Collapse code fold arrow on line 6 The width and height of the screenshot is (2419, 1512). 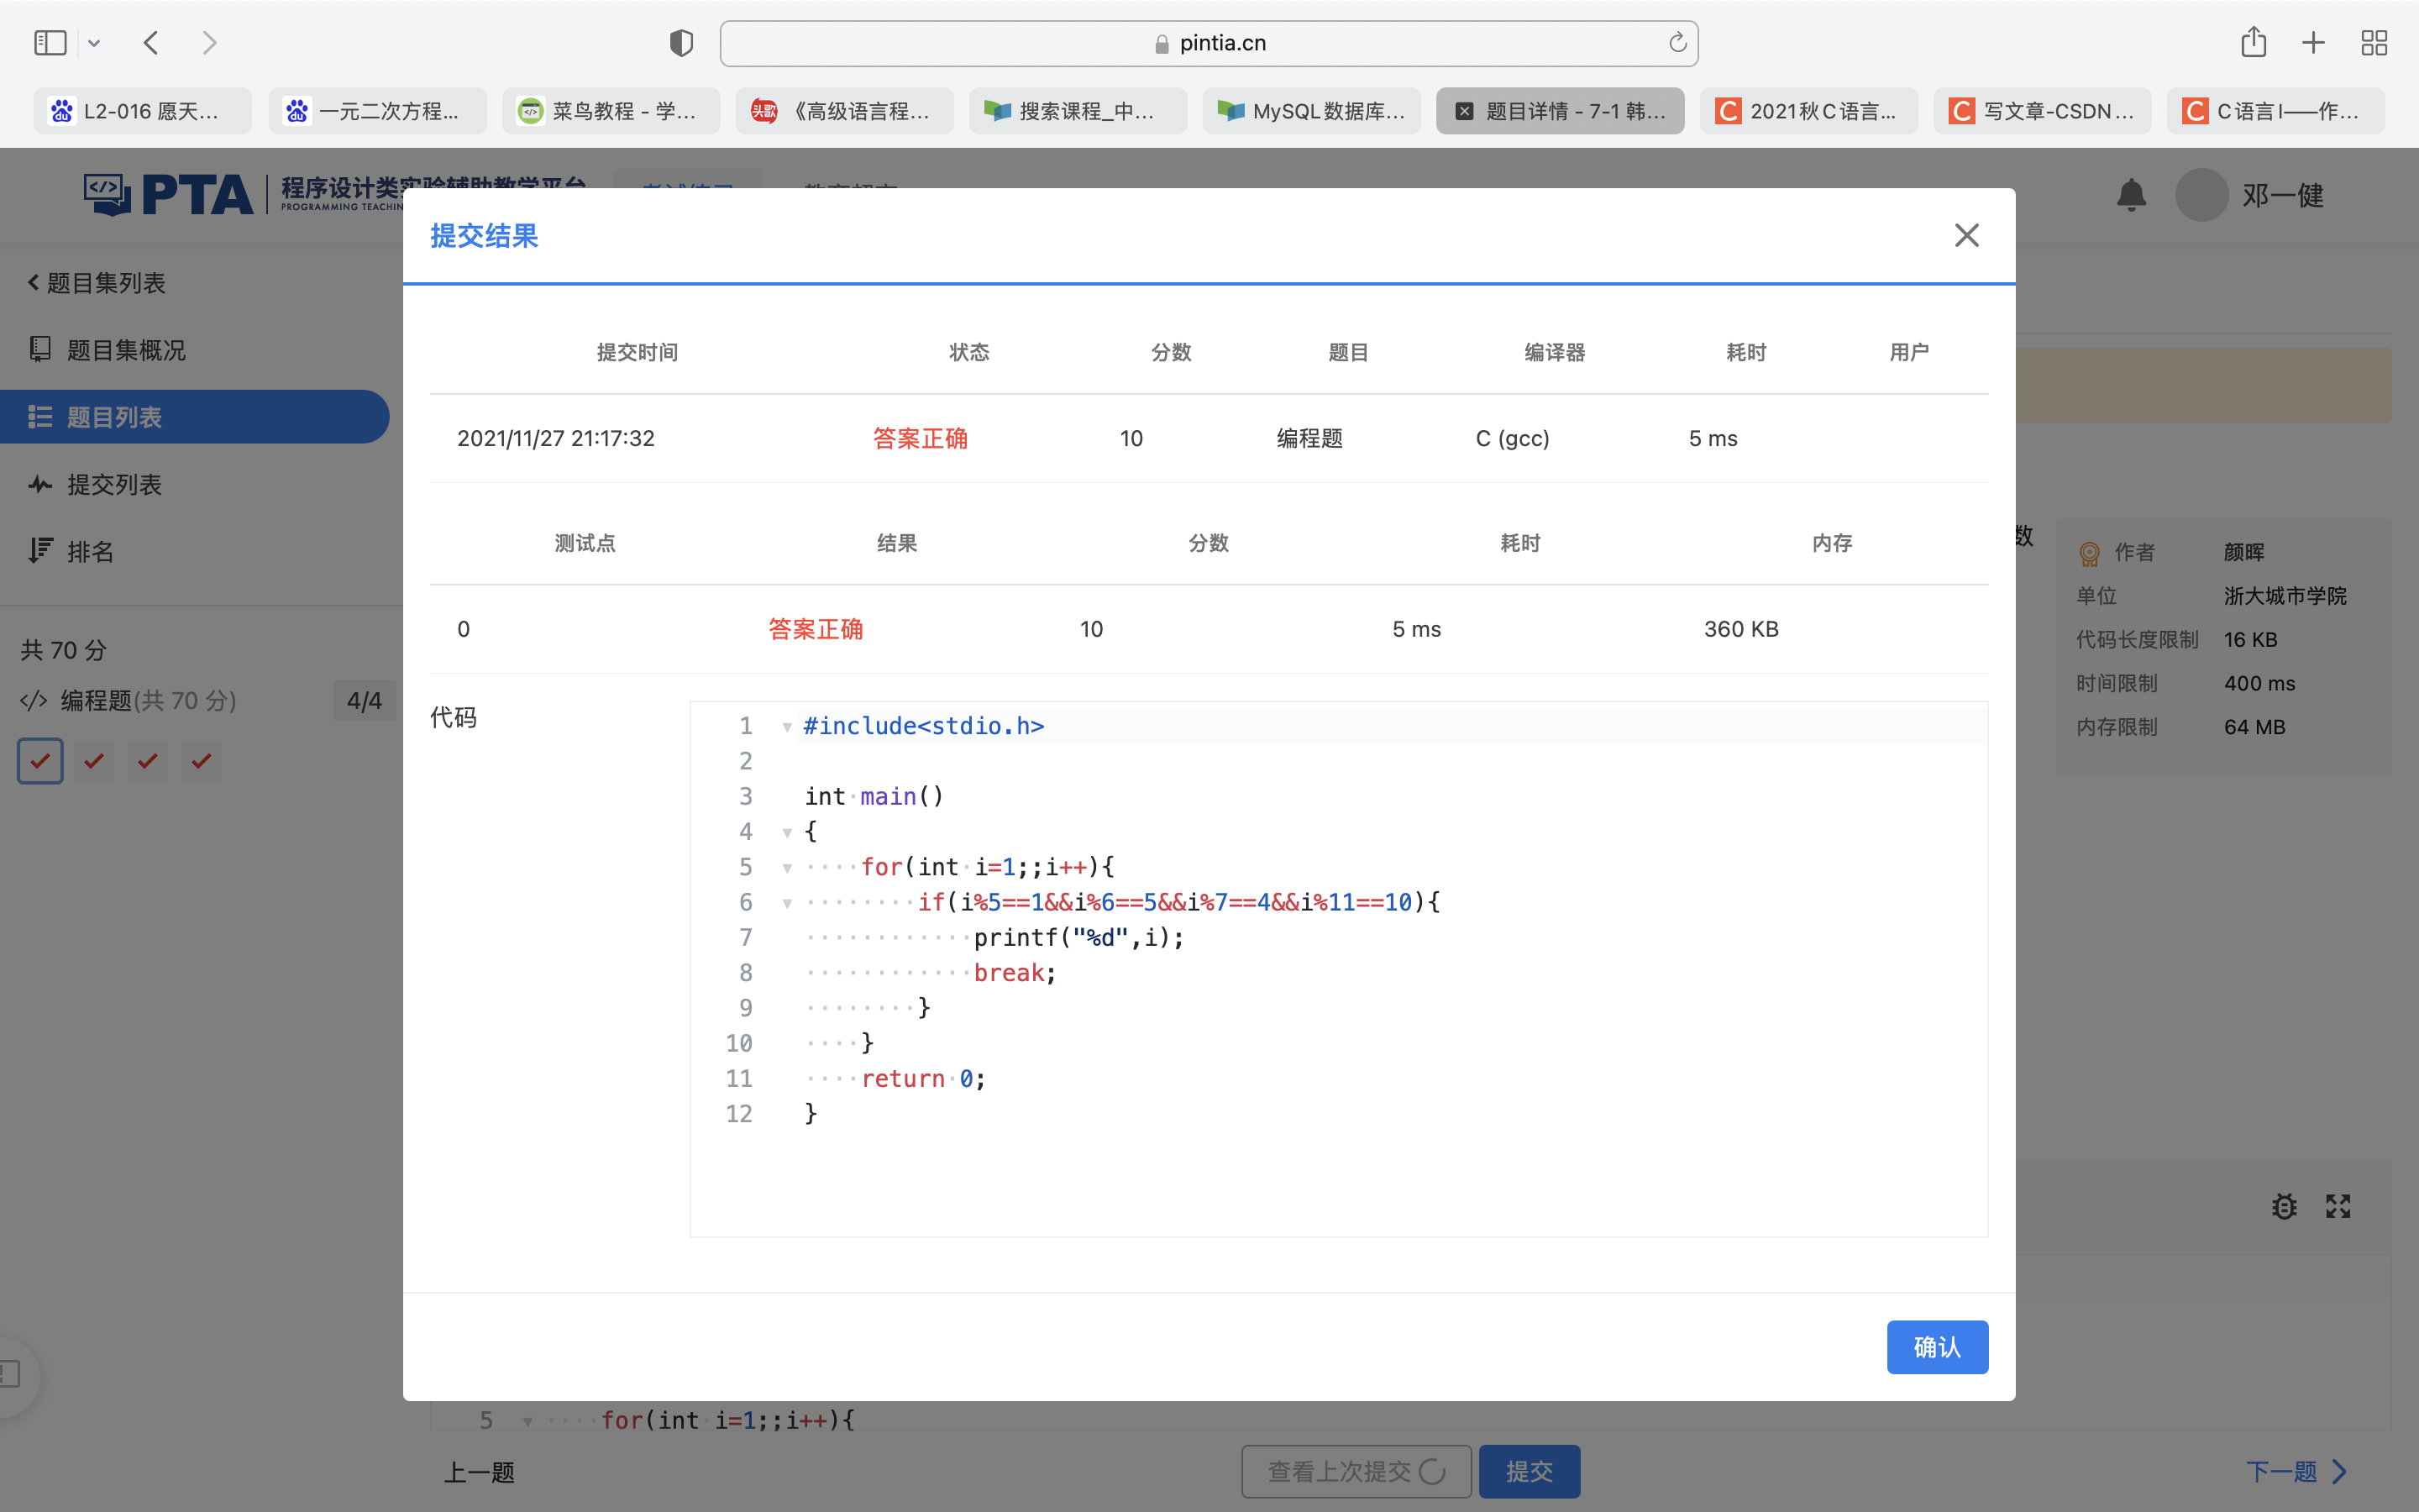(788, 903)
